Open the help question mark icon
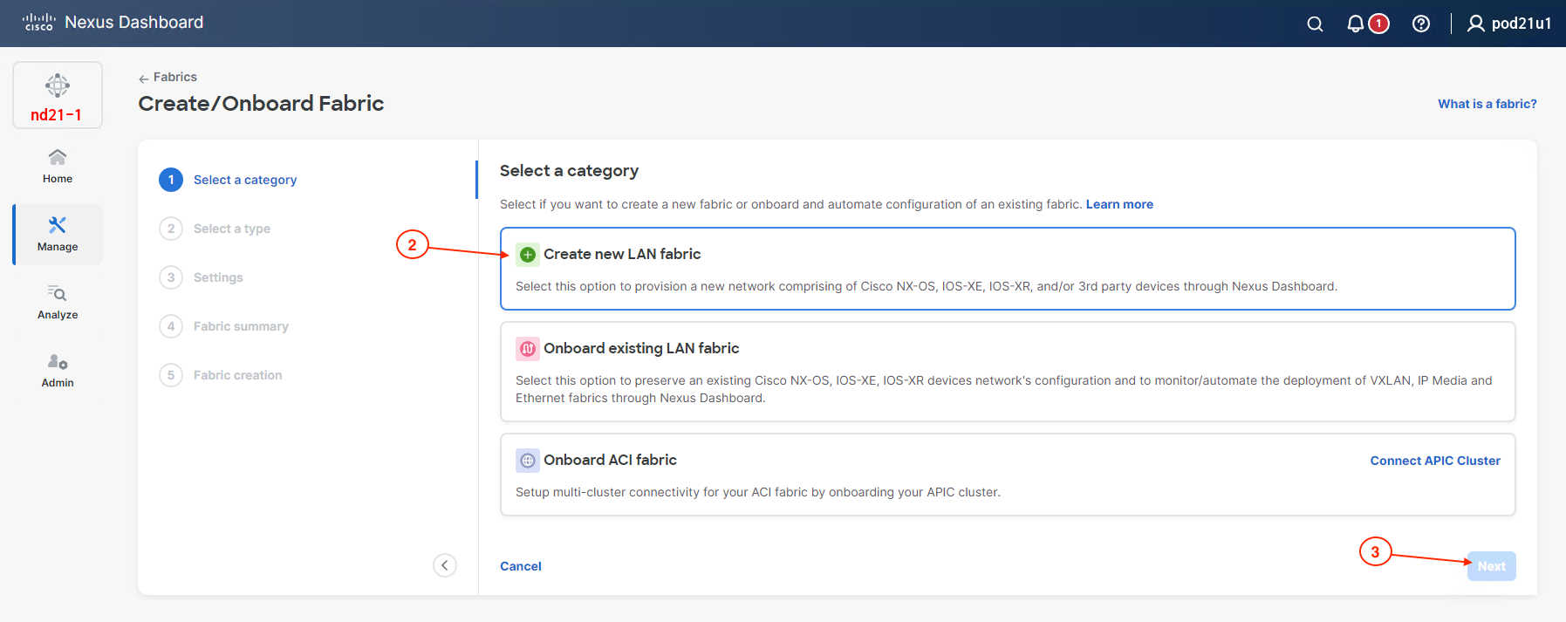Screen dimensions: 1566x622 (1420, 24)
